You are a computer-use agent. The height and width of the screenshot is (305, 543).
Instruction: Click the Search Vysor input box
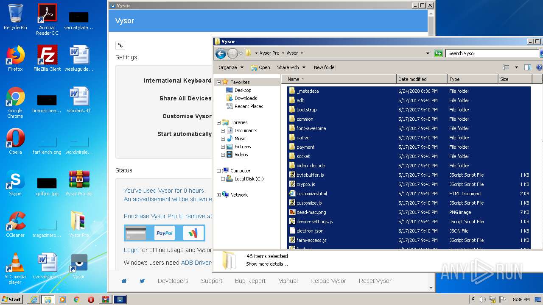(492, 53)
